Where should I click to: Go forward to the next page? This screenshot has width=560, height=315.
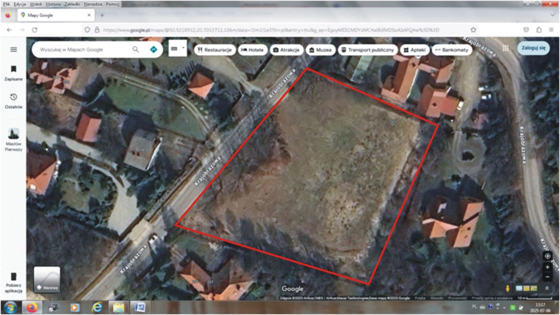[x=22, y=30]
